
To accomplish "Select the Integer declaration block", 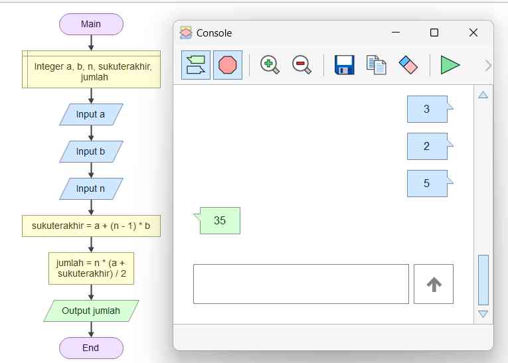I will 91,69.
